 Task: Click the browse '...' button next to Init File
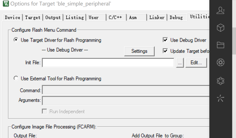click(180, 63)
